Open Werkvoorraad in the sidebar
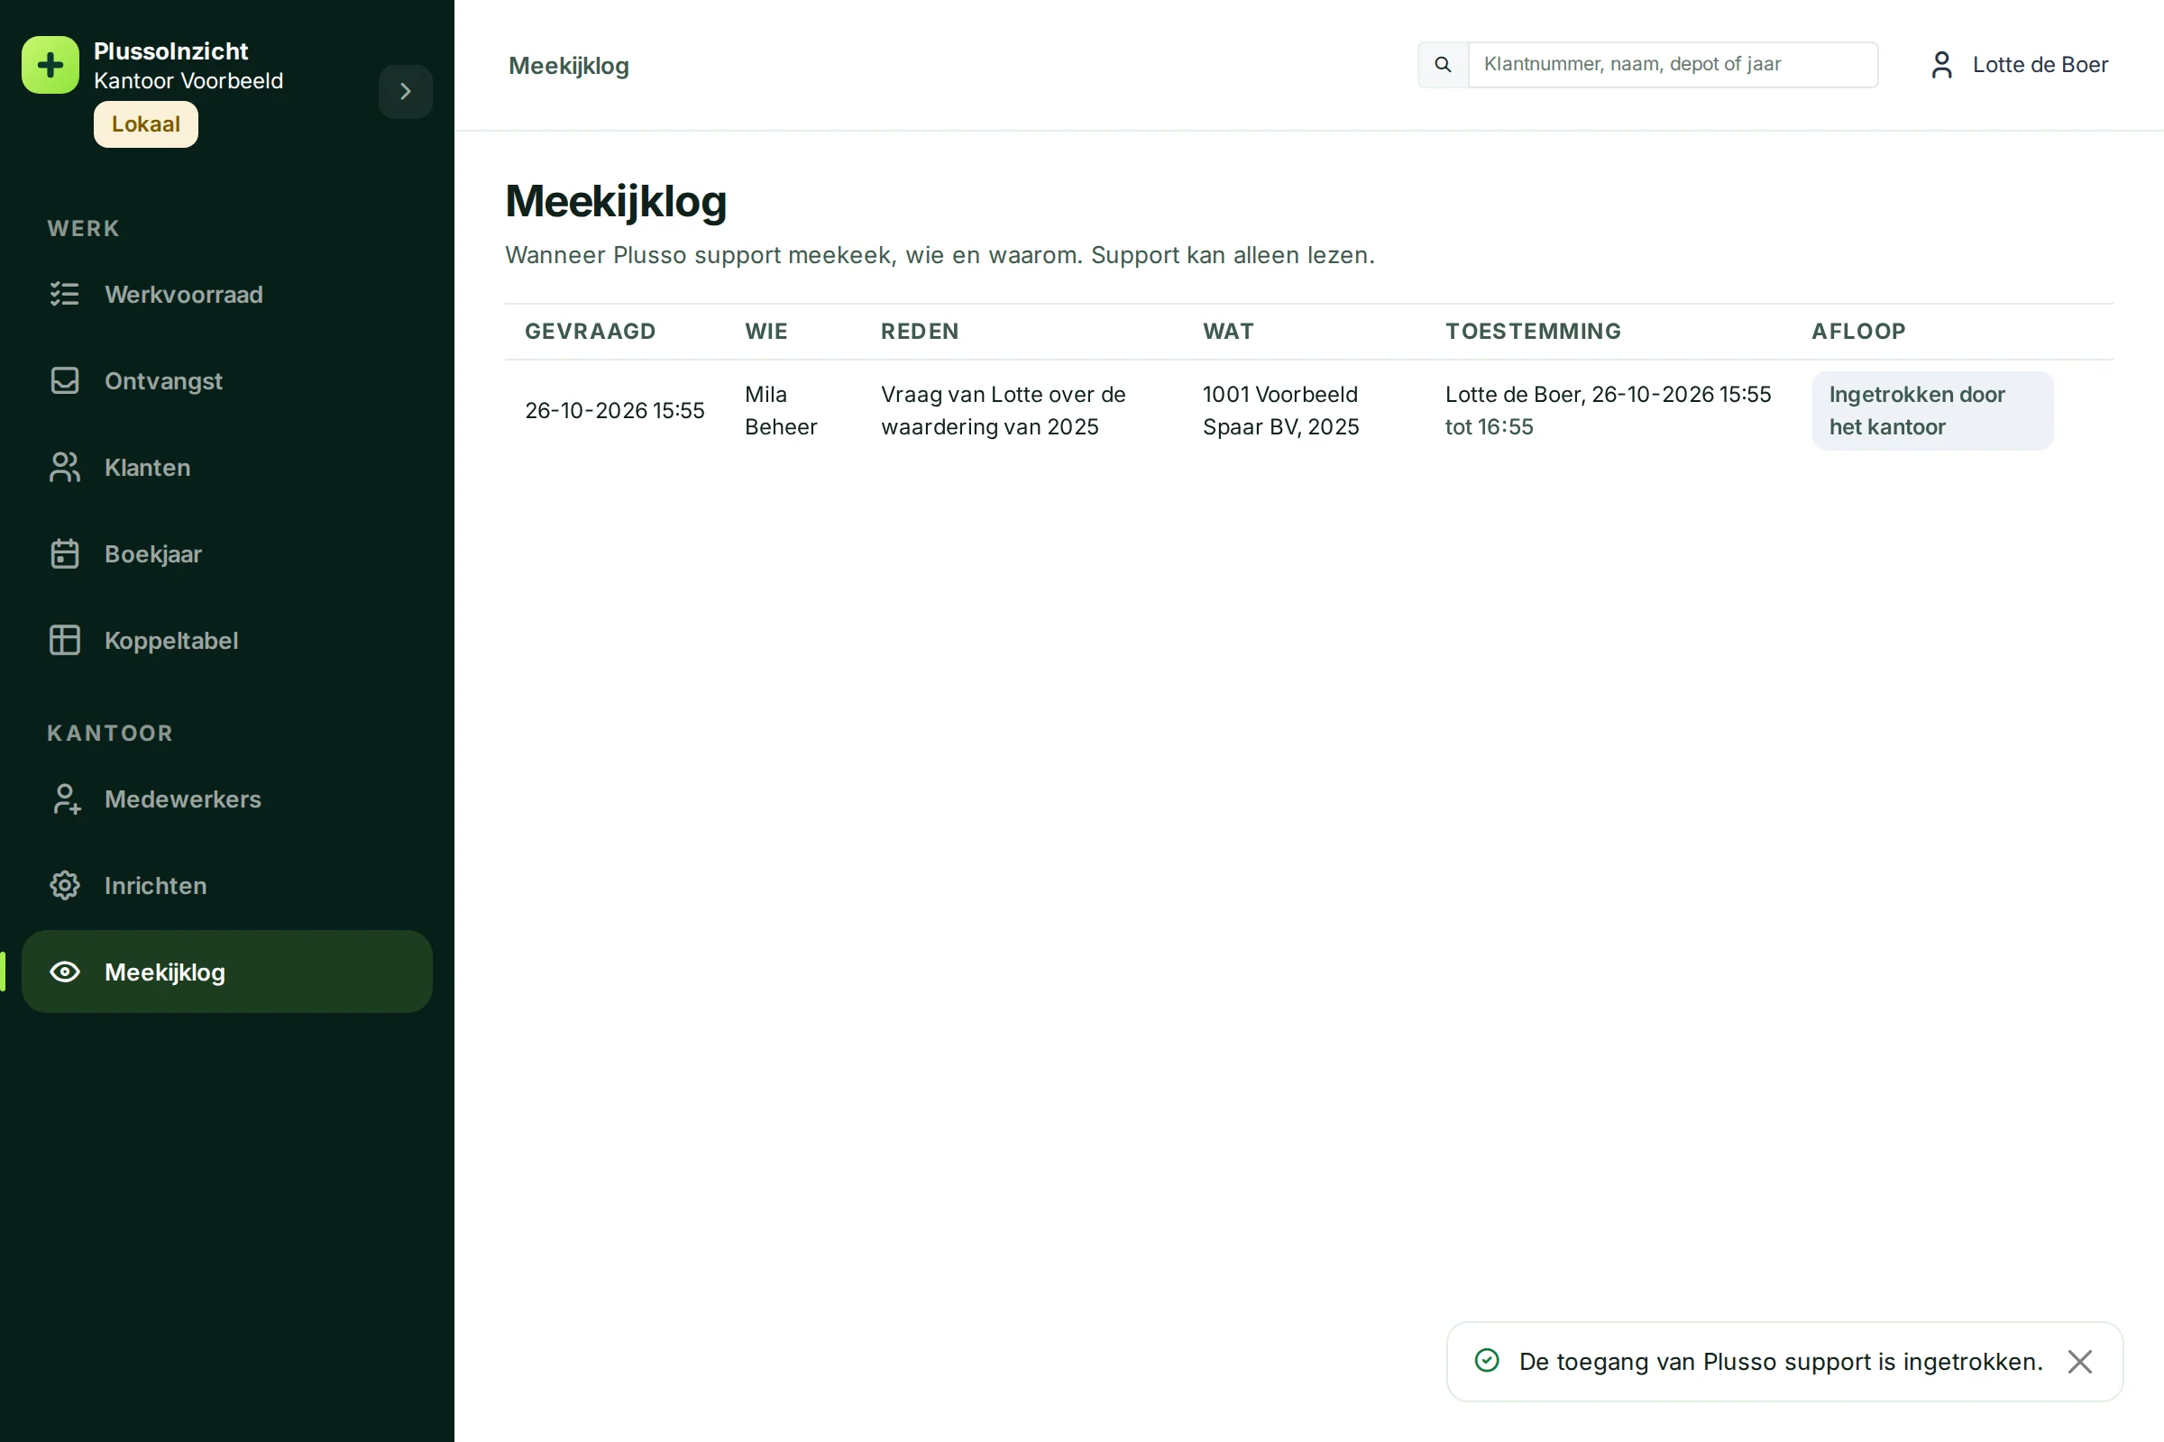 pyautogui.click(x=227, y=295)
